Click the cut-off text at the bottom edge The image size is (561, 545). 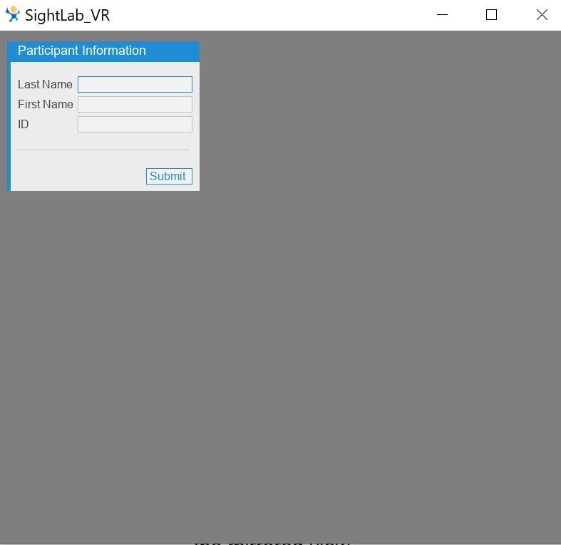point(271,543)
